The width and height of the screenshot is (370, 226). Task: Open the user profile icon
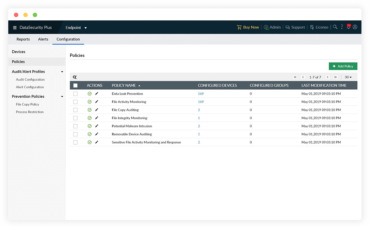point(355,27)
